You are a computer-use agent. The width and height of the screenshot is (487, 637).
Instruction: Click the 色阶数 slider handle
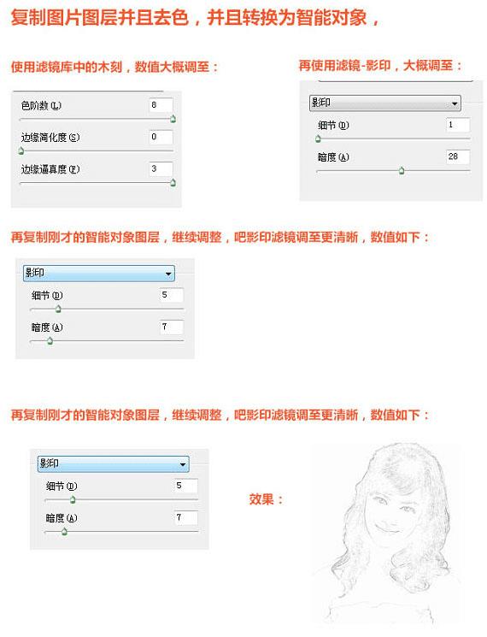pos(173,119)
